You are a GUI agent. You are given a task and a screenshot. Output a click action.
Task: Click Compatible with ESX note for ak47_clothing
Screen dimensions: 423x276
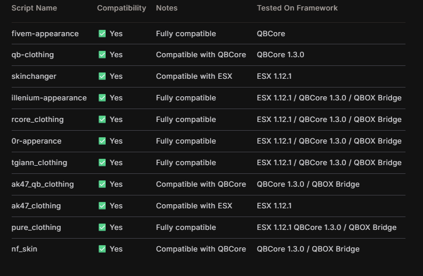pyautogui.click(x=194, y=206)
